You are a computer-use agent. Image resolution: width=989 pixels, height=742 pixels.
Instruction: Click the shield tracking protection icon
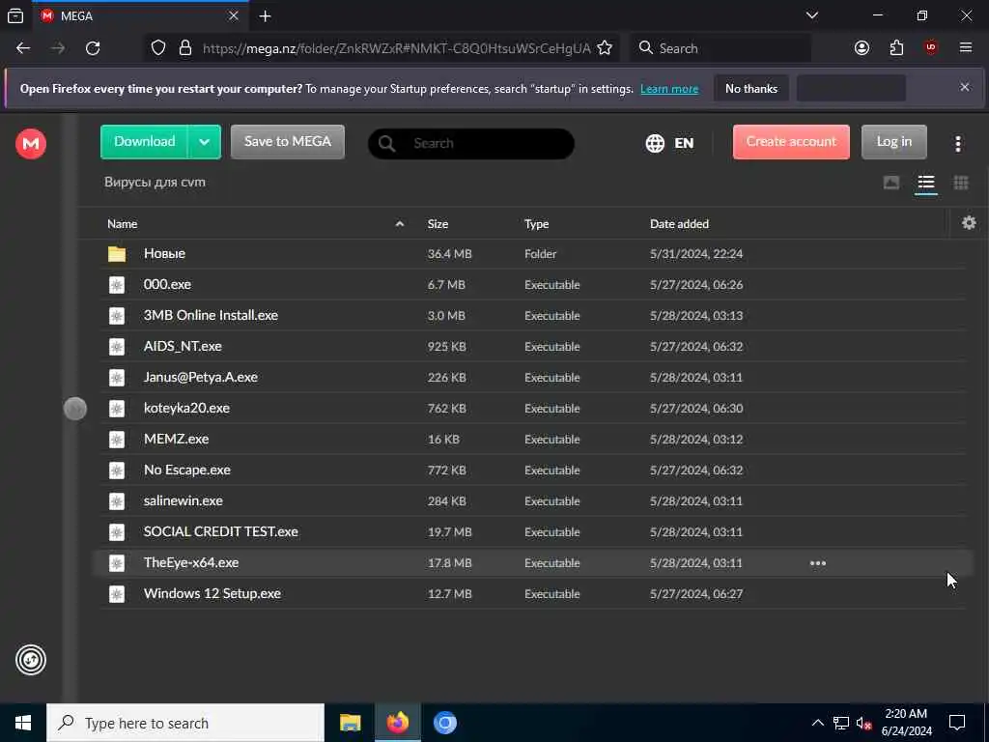(158, 48)
